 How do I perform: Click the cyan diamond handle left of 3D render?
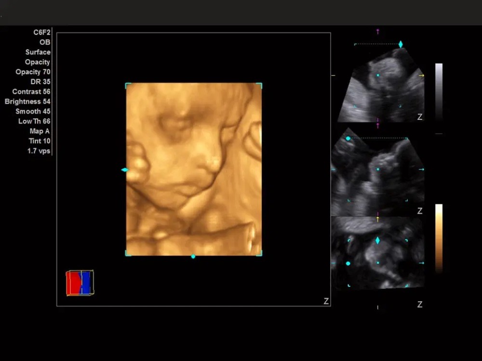coord(125,170)
